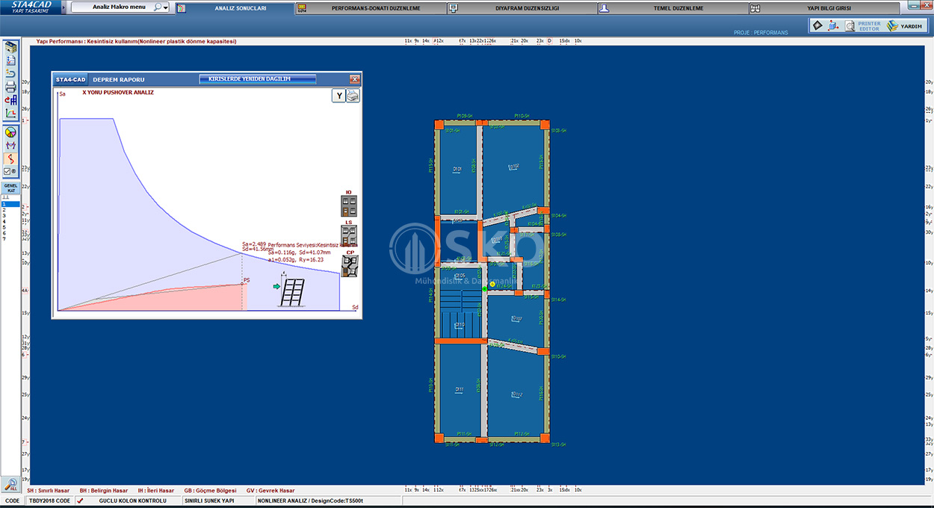This screenshot has width=934, height=508.
Task: Select floor 6 in the floor list
Action: pos(10,233)
